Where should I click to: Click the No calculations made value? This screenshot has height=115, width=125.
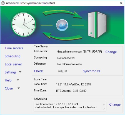pos(69,64)
